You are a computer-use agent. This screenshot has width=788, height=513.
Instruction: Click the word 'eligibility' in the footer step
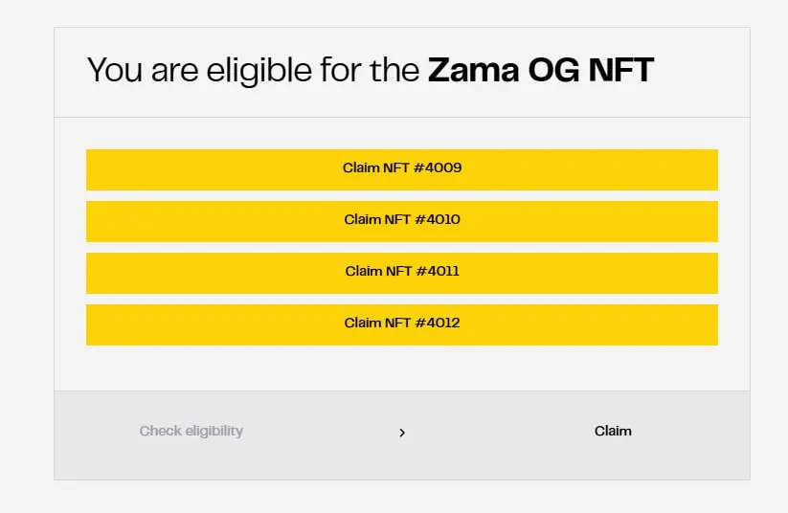(214, 431)
